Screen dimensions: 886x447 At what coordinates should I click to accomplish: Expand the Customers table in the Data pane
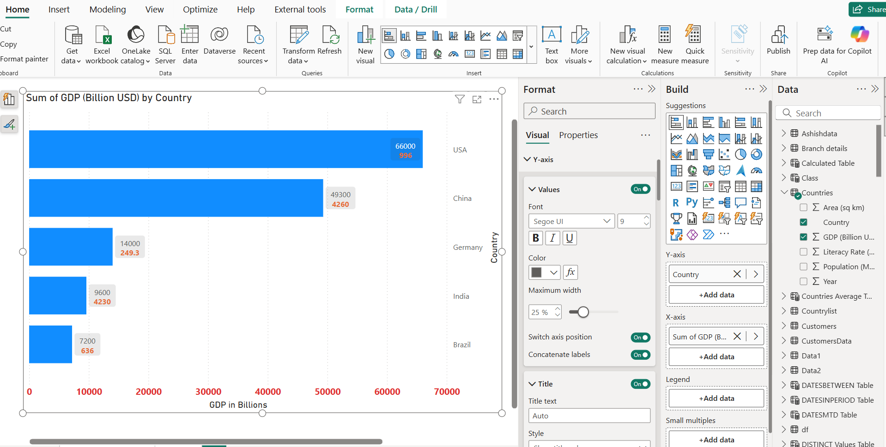pos(784,326)
